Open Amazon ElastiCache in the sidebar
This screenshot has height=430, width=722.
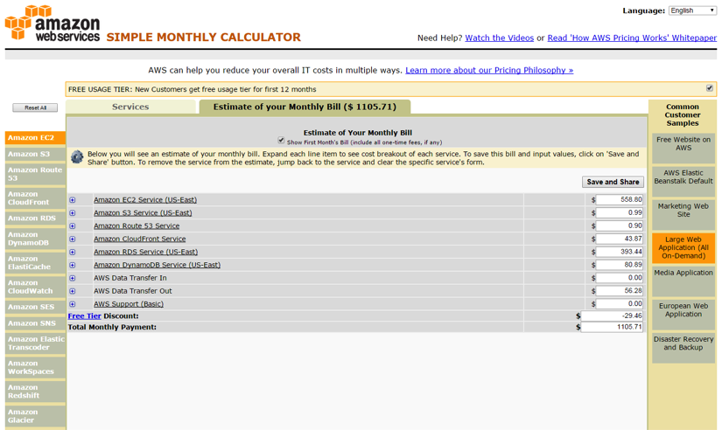35,262
